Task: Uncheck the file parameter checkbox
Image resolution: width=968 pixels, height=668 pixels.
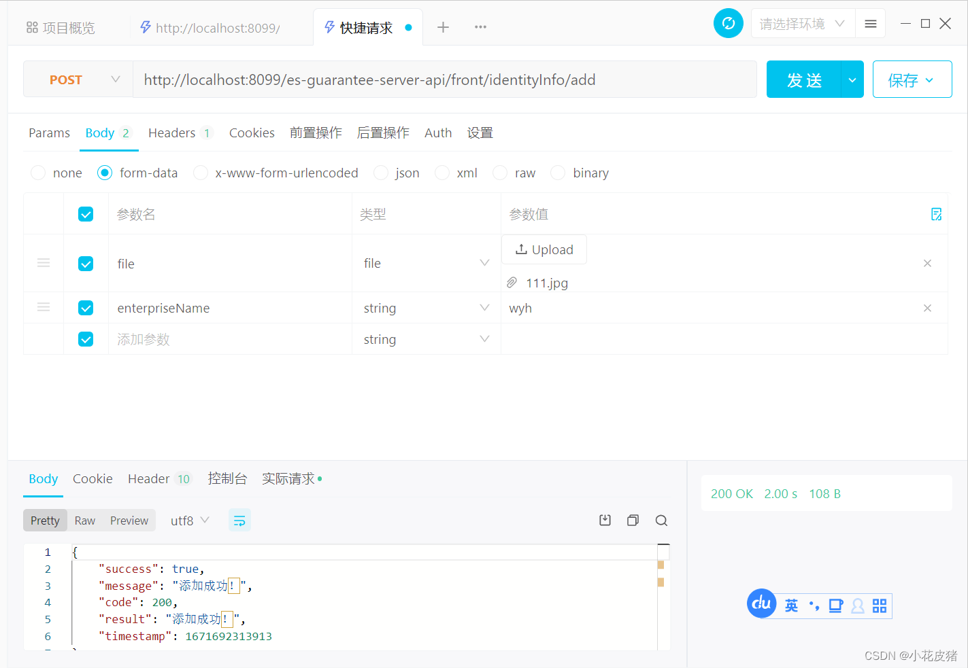Action: (86, 264)
